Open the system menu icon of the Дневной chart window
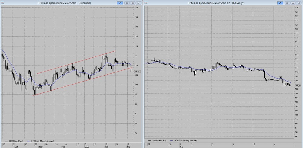Viewport: 303px width, 148px height. pos(2,3)
